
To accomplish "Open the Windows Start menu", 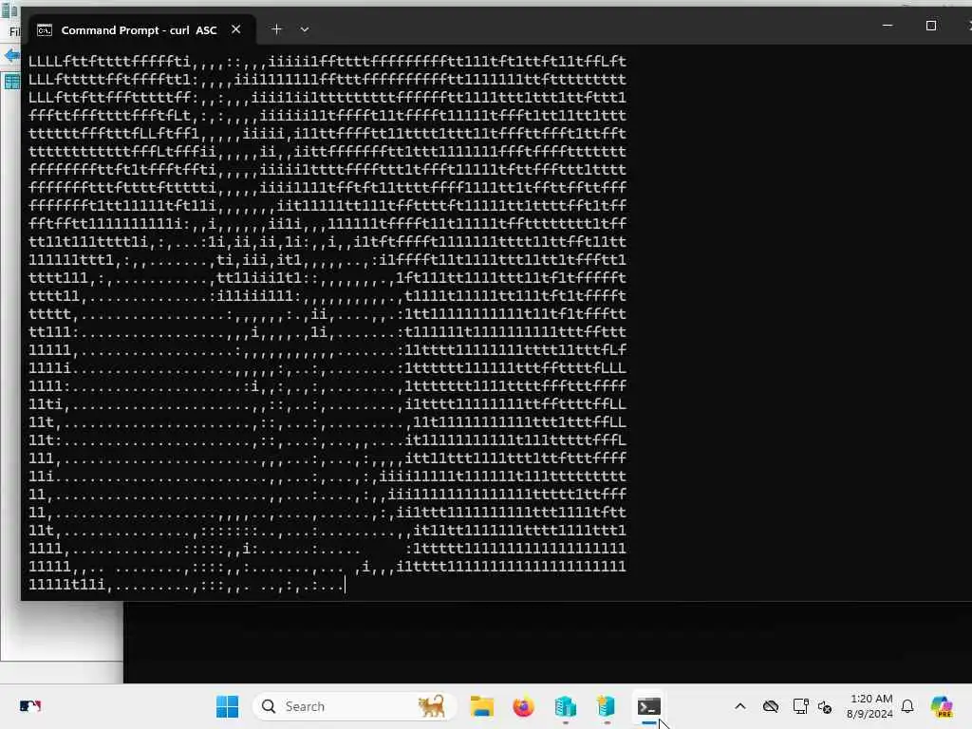I will click(x=227, y=706).
